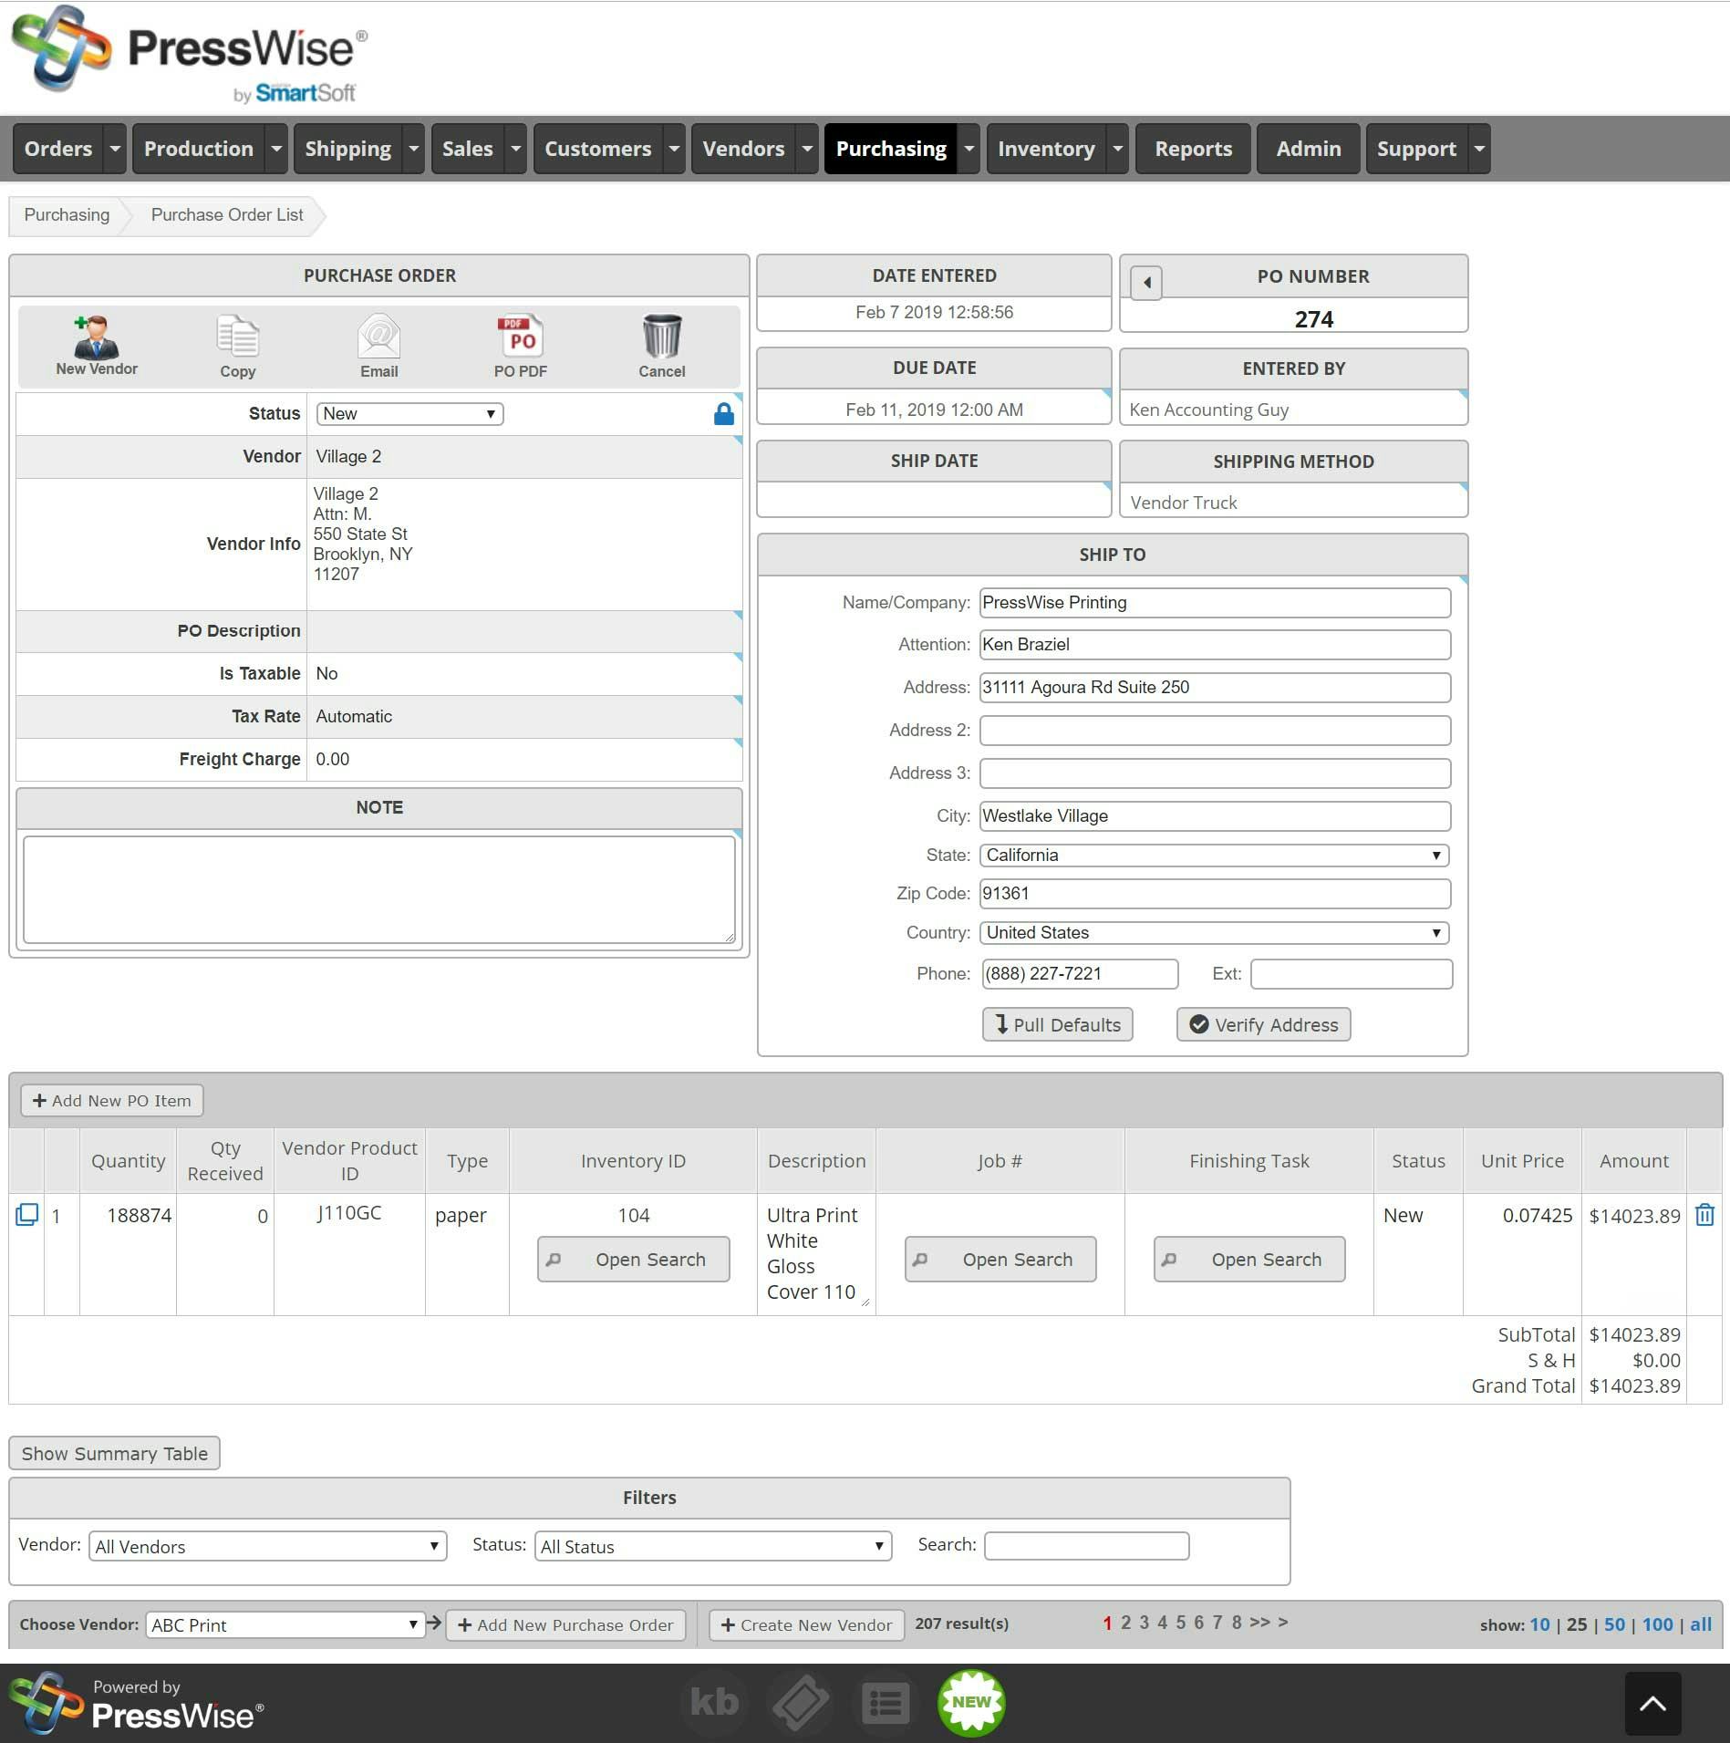Show 50 results per page
Image resolution: width=1730 pixels, height=1743 pixels.
point(1614,1624)
